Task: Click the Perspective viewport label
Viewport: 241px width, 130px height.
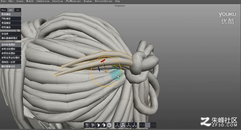Action: (120, 6)
